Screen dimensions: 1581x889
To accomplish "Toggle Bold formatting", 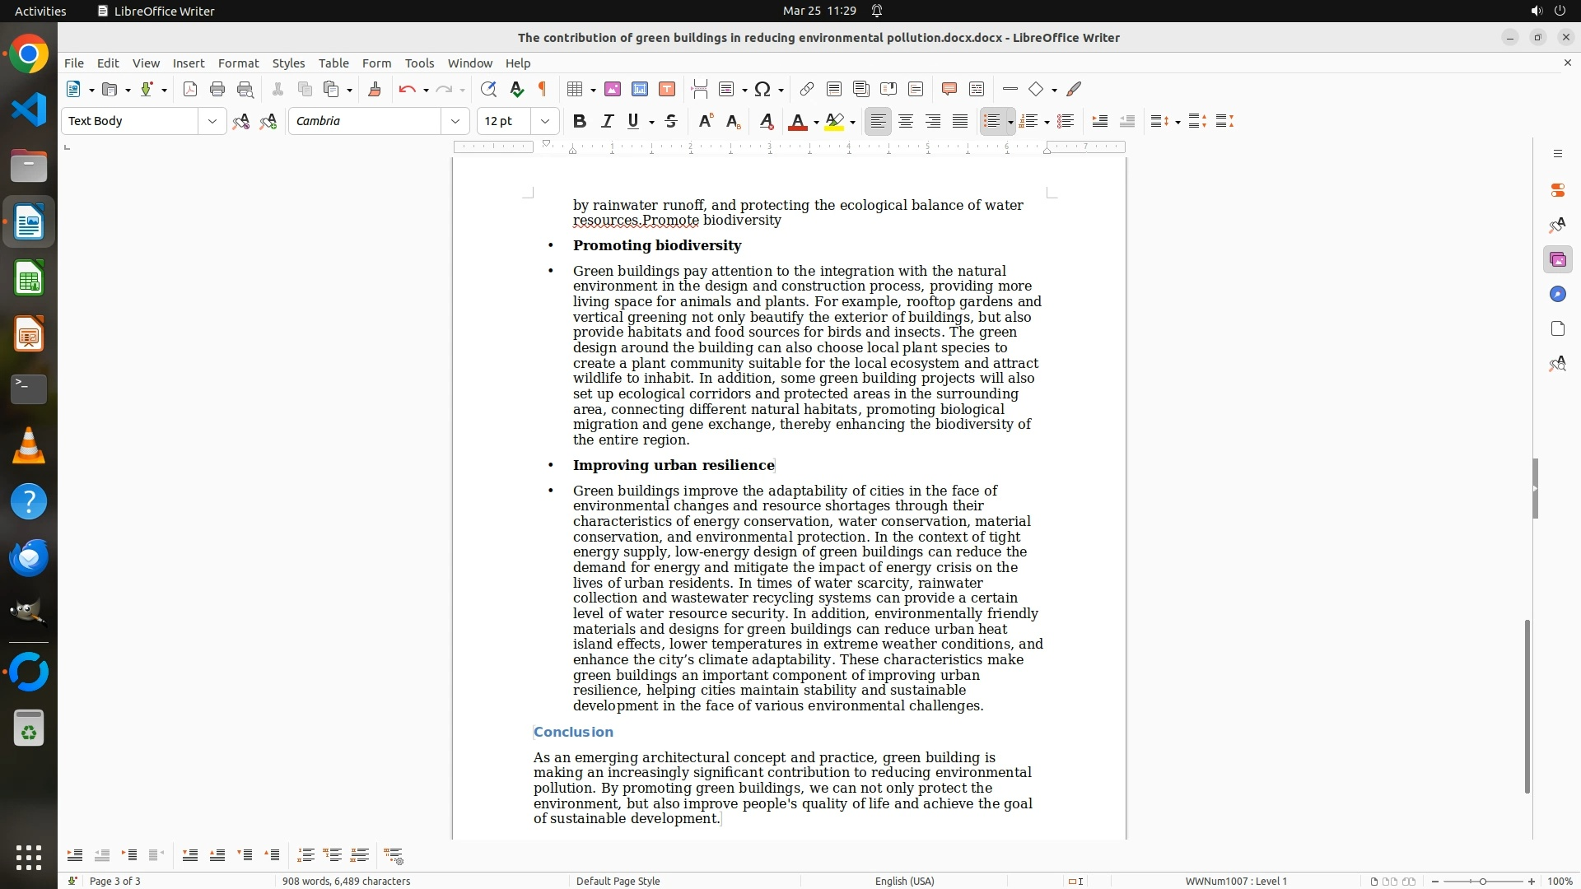I will click(580, 121).
